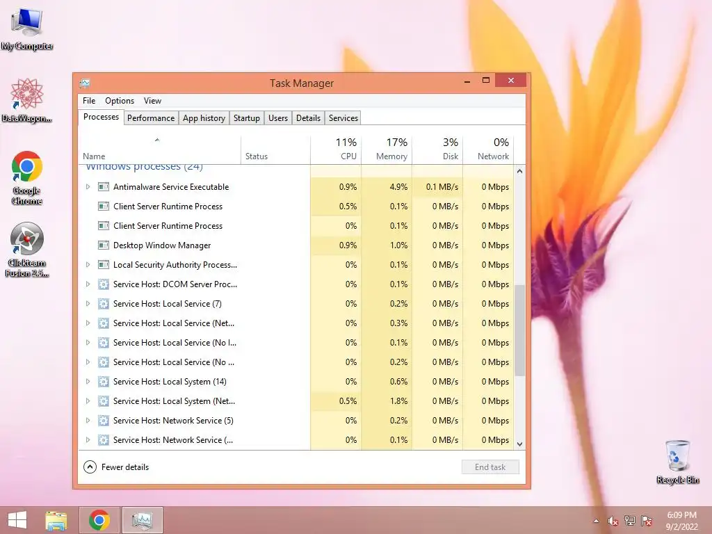Image resolution: width=712 pixels, height=534 pixels.
Task: Click the scrollbar down arrow
Action: (x=520, y=444)
